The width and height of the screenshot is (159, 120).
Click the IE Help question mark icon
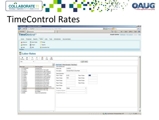click(139, 32)
